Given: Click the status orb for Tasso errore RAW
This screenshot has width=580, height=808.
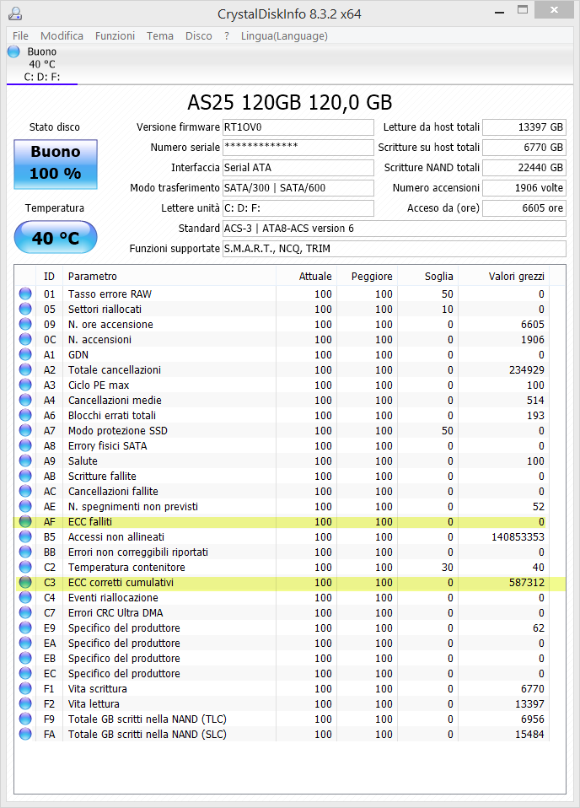Looking at the screenshot, I should pos(25,294).
